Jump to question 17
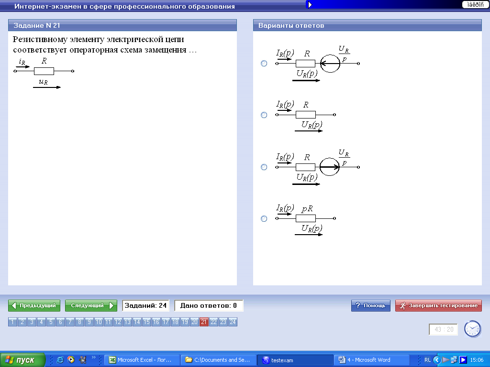490x367 pixels. pyautogui.click(x=166, y=322)
